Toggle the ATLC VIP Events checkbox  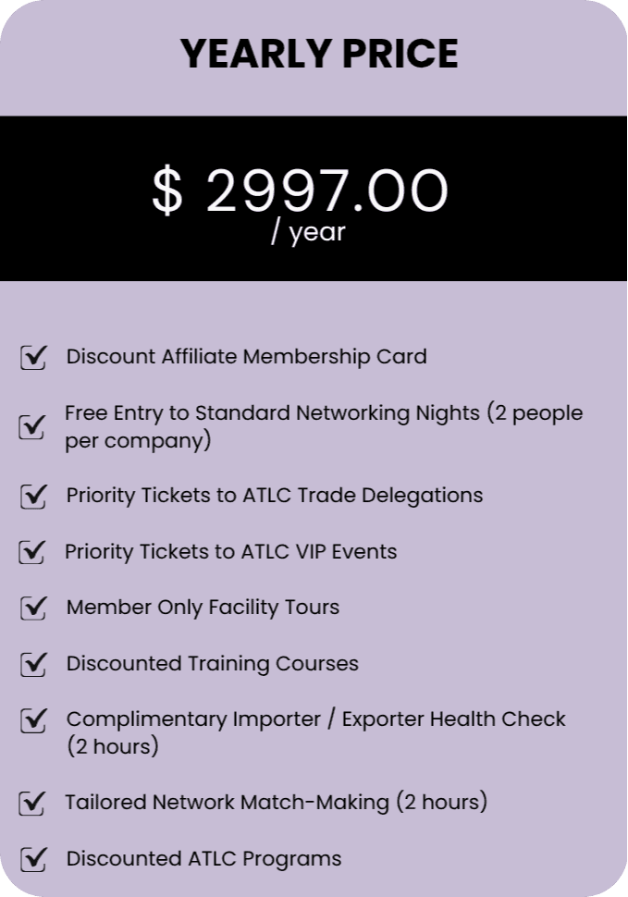click(33, 552)
